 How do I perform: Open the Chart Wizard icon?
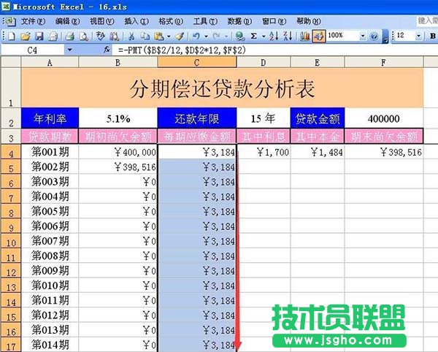click(x=304, y=36)
